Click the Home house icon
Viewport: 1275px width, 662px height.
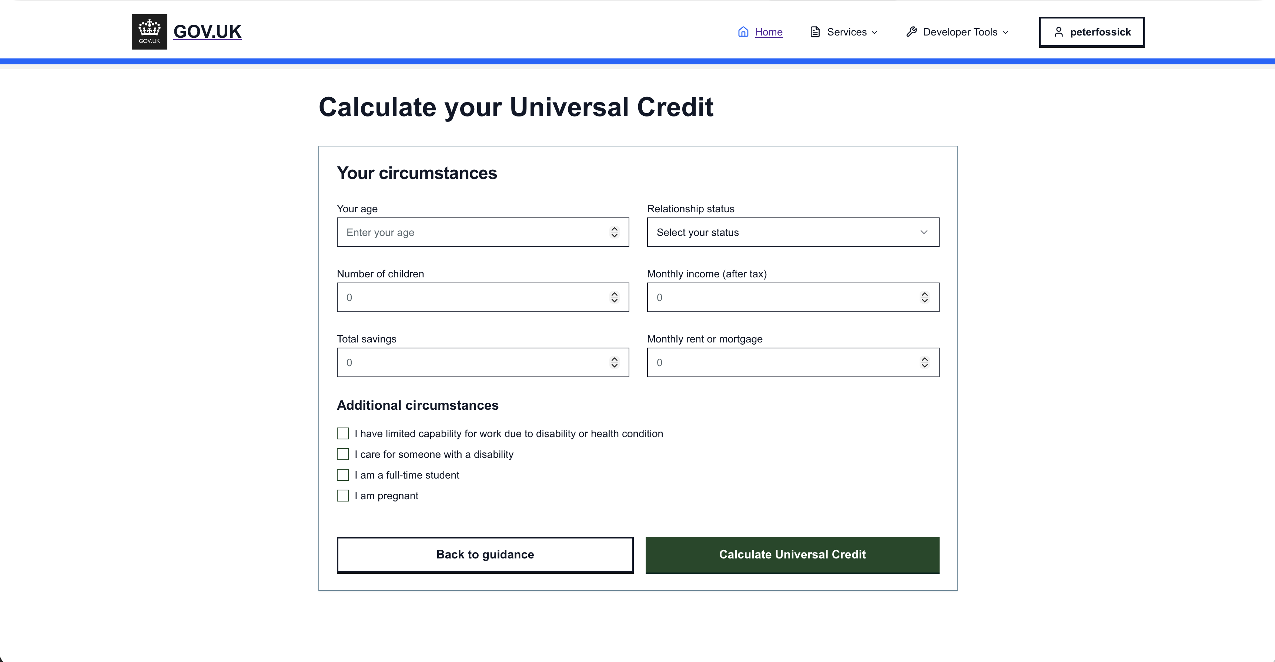pos(743,32)
